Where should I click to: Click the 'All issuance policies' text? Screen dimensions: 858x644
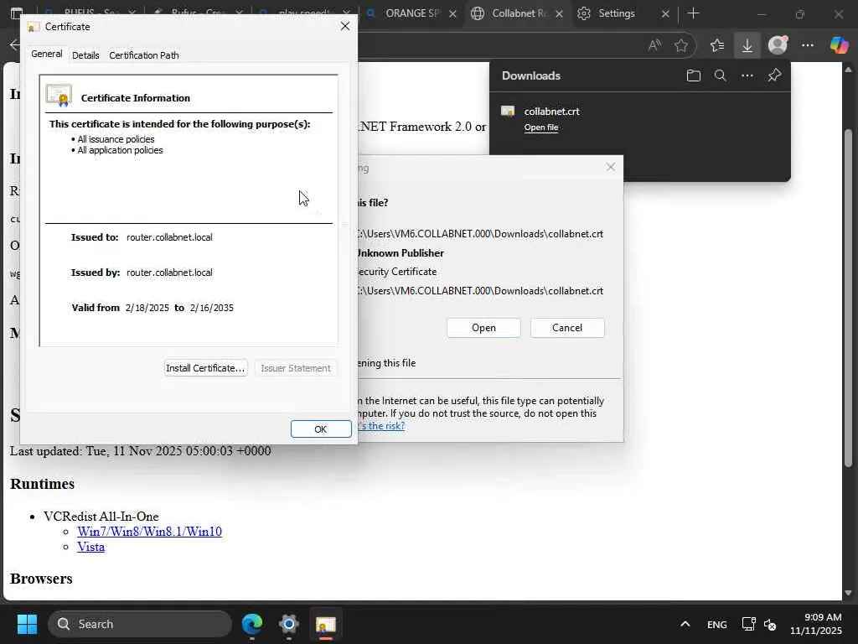pos(116,139)
